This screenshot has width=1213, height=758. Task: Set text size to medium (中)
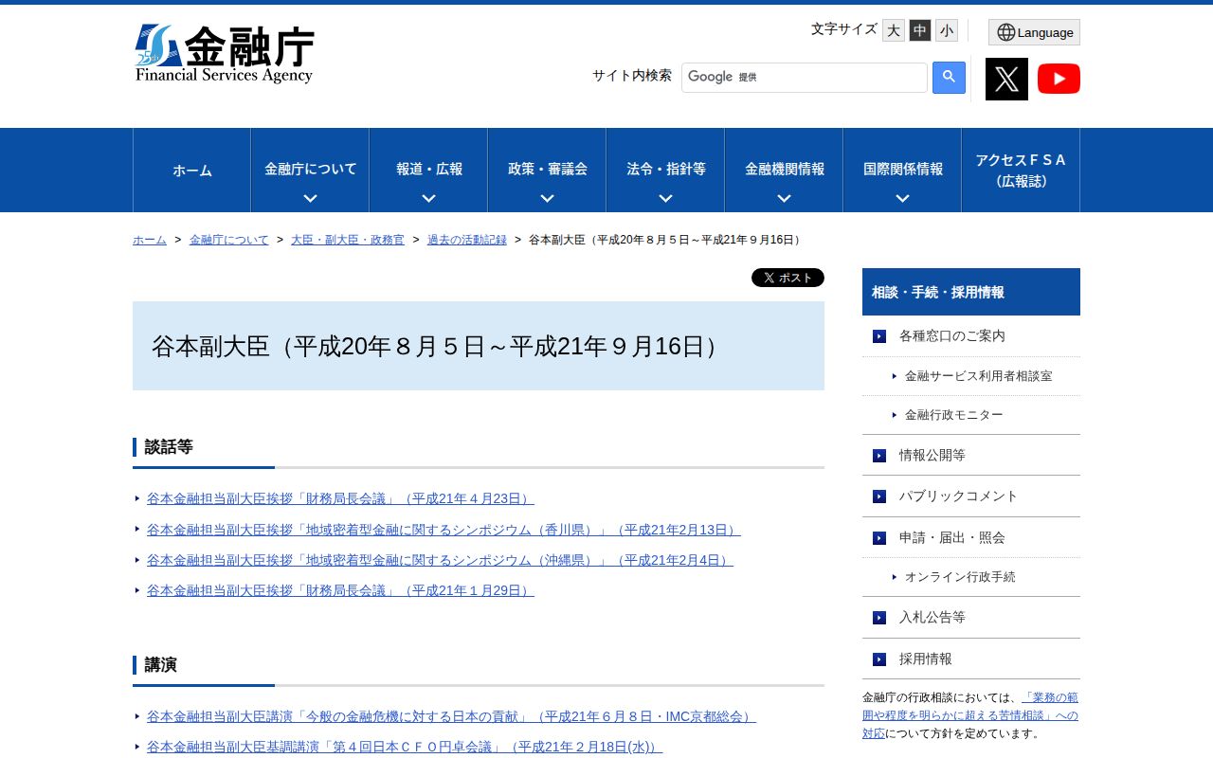tap(920, 30)
